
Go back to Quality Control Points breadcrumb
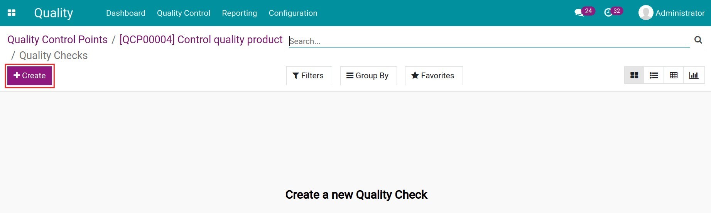(57, 40)
